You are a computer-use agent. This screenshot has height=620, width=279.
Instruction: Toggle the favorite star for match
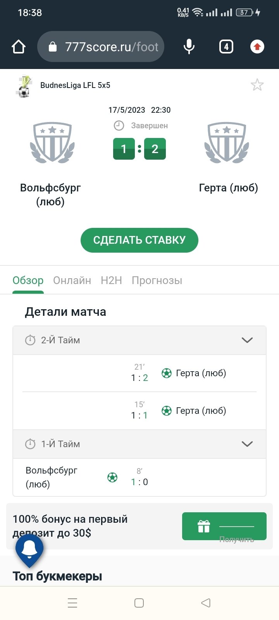pyautogui.click(x=257, y=85)
